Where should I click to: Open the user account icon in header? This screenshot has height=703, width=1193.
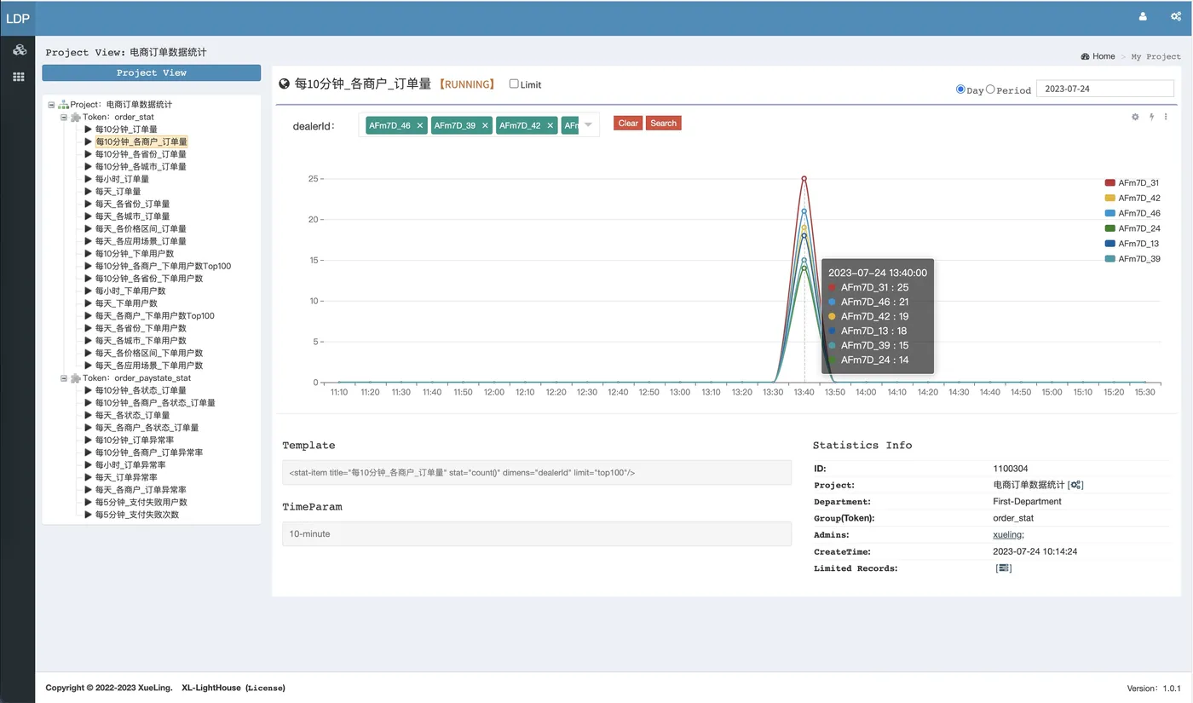1143,16
